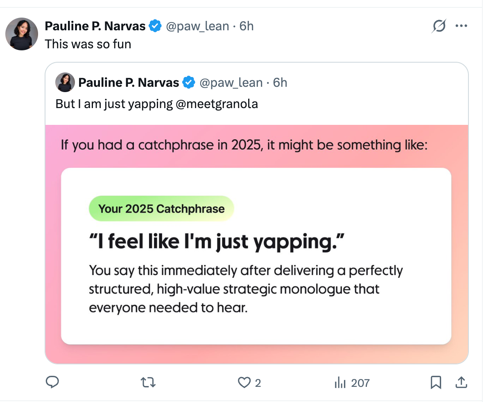Share the post via upload icon
Image resolution: width=484 pixels, height=402 pixels.
point(461,382)
